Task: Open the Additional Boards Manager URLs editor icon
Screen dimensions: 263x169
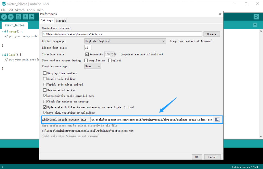Action: pos(217,119)
